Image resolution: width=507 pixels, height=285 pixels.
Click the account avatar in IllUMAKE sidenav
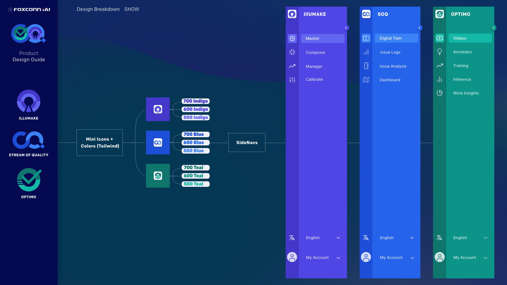(x=292, y=257)
